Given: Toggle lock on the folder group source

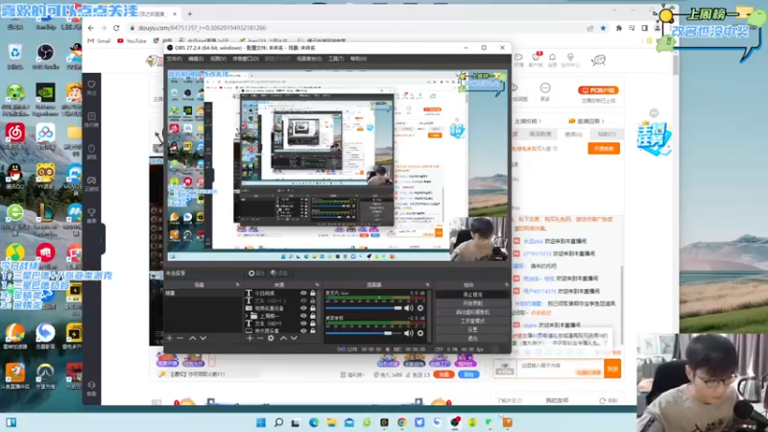Looking at the screenshot, I should click(x=313, y=316).
